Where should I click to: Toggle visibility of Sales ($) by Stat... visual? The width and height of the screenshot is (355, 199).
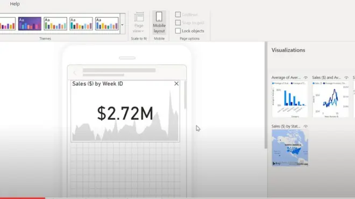click(x=306, y=126)
